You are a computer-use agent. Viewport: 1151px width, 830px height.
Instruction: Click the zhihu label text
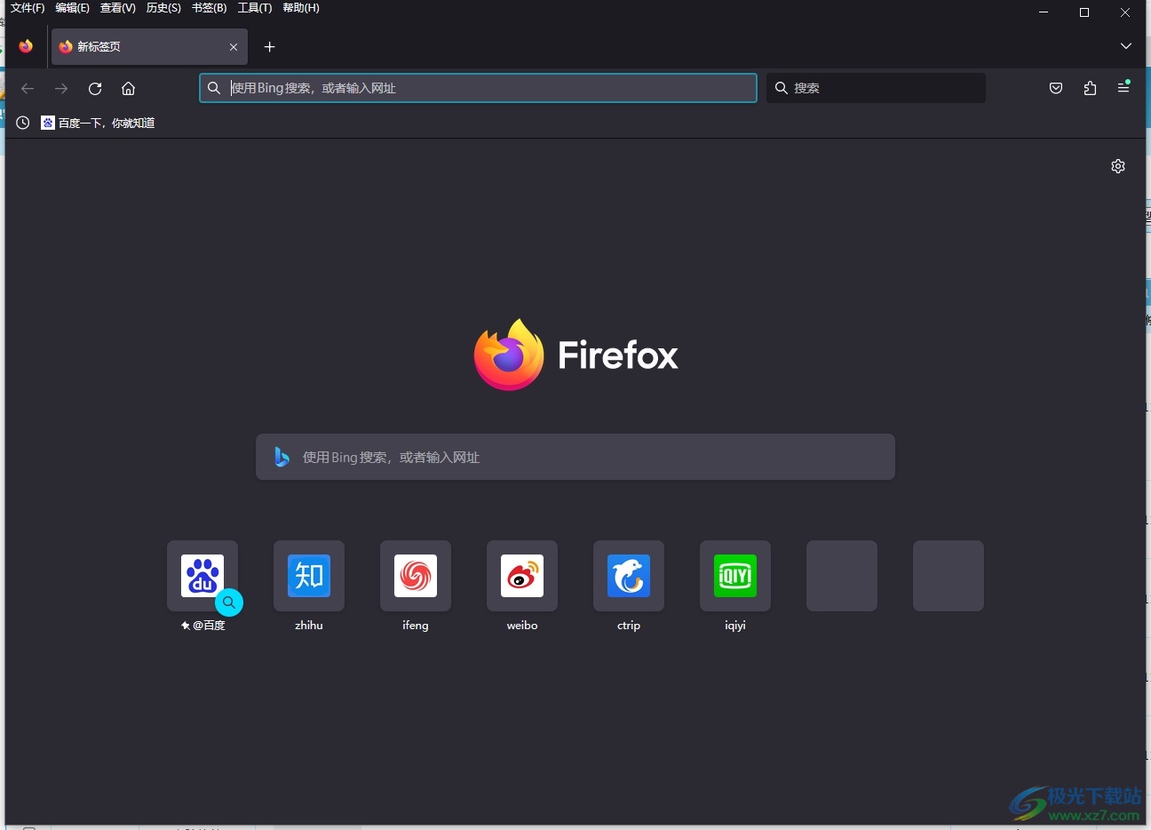point(309,626)
